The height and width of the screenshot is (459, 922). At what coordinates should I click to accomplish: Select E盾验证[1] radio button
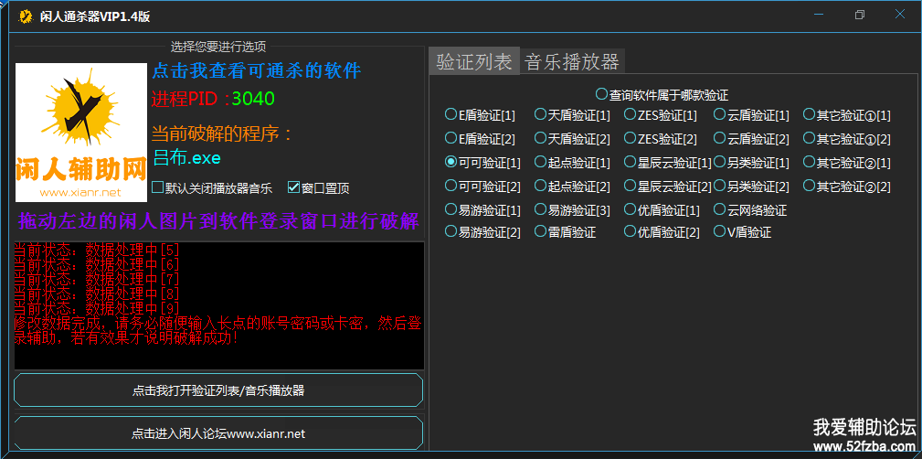coord(481,115)
